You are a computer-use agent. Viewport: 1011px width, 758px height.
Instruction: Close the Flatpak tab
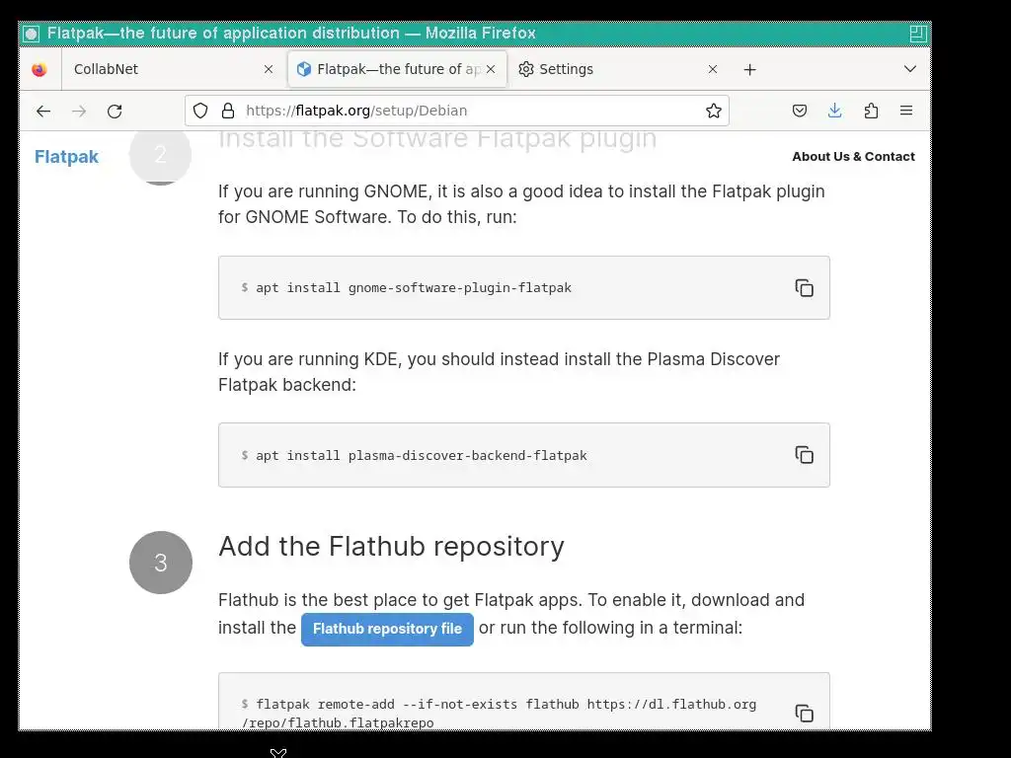pyautogui.click(x=491, y=69)
